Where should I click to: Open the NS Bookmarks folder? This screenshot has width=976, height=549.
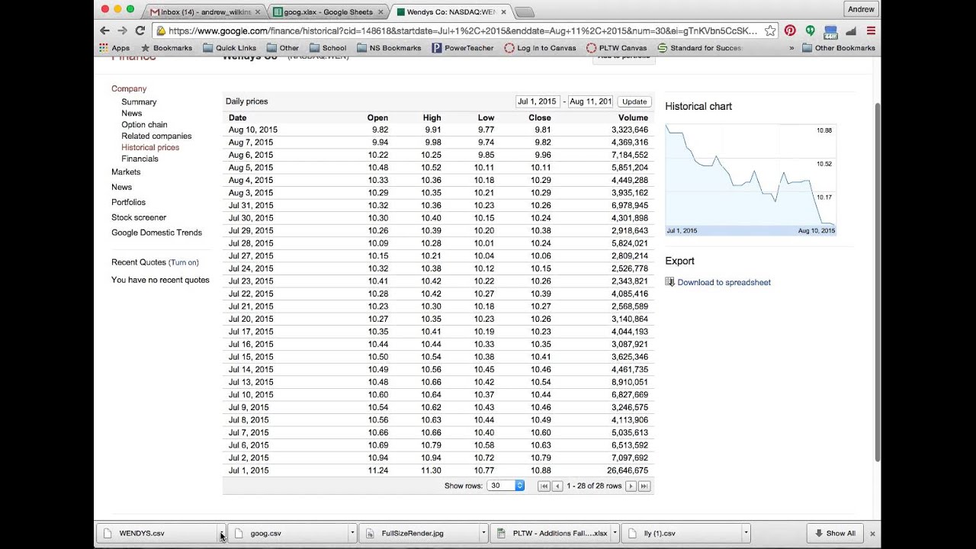[x=389, y=47]
